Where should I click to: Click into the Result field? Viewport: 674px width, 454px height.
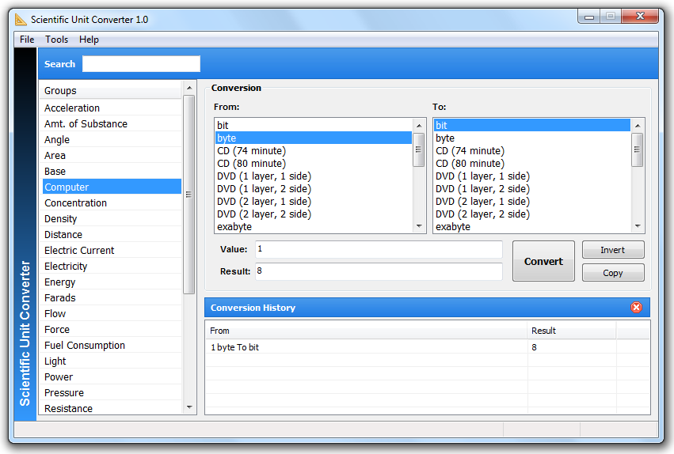tap(379, 271)
